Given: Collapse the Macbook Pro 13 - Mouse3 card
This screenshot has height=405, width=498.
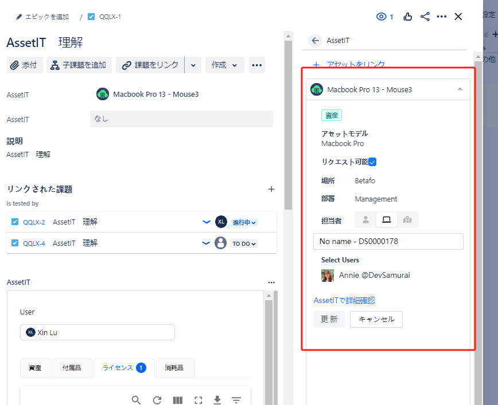Looking at the screenshot, I should [460, 89].
